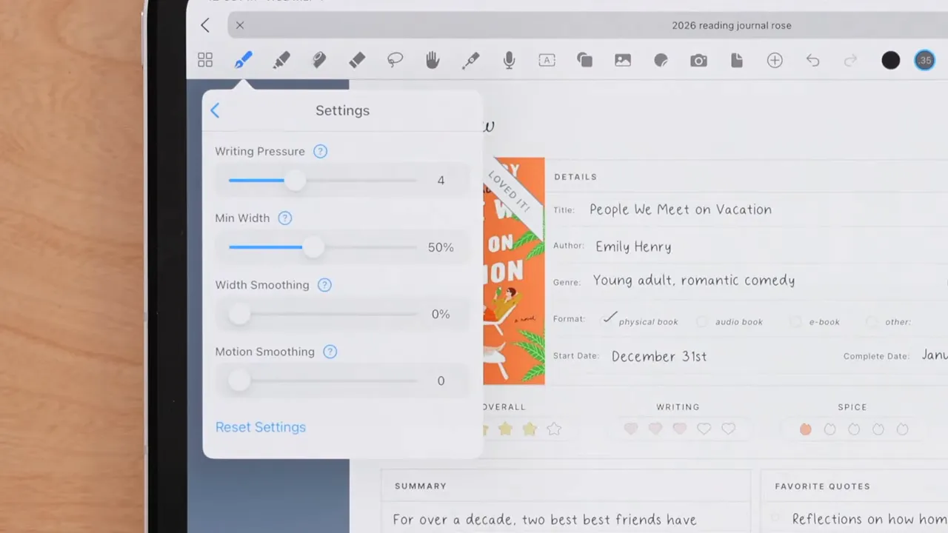Tap the last empty Overall star
The image size is (948, 533).
pyautogui.click(x=554, y=429)
